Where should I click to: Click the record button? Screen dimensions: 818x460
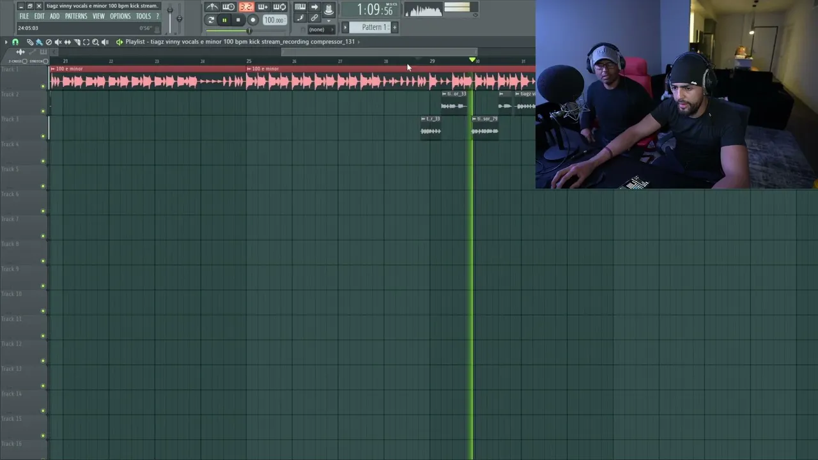point(253,20)
